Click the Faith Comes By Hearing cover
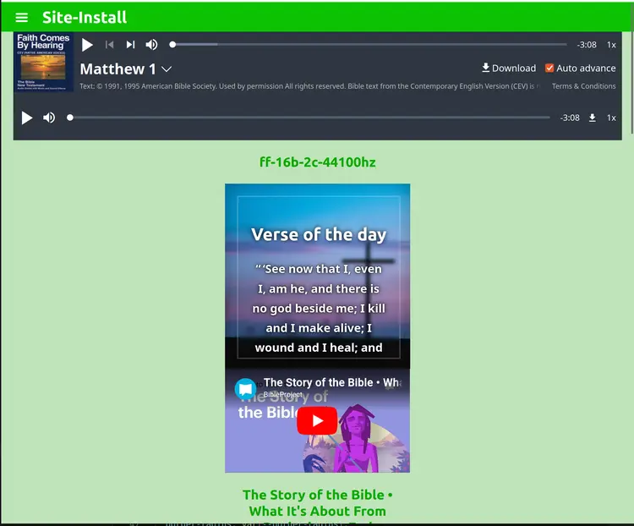634x526 pixels. pyautogui.click(x=43, y=62)
